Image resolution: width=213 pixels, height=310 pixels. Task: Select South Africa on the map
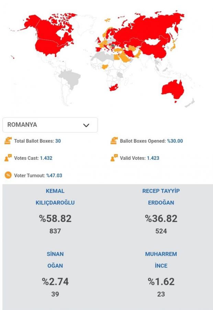coord(114,88)
